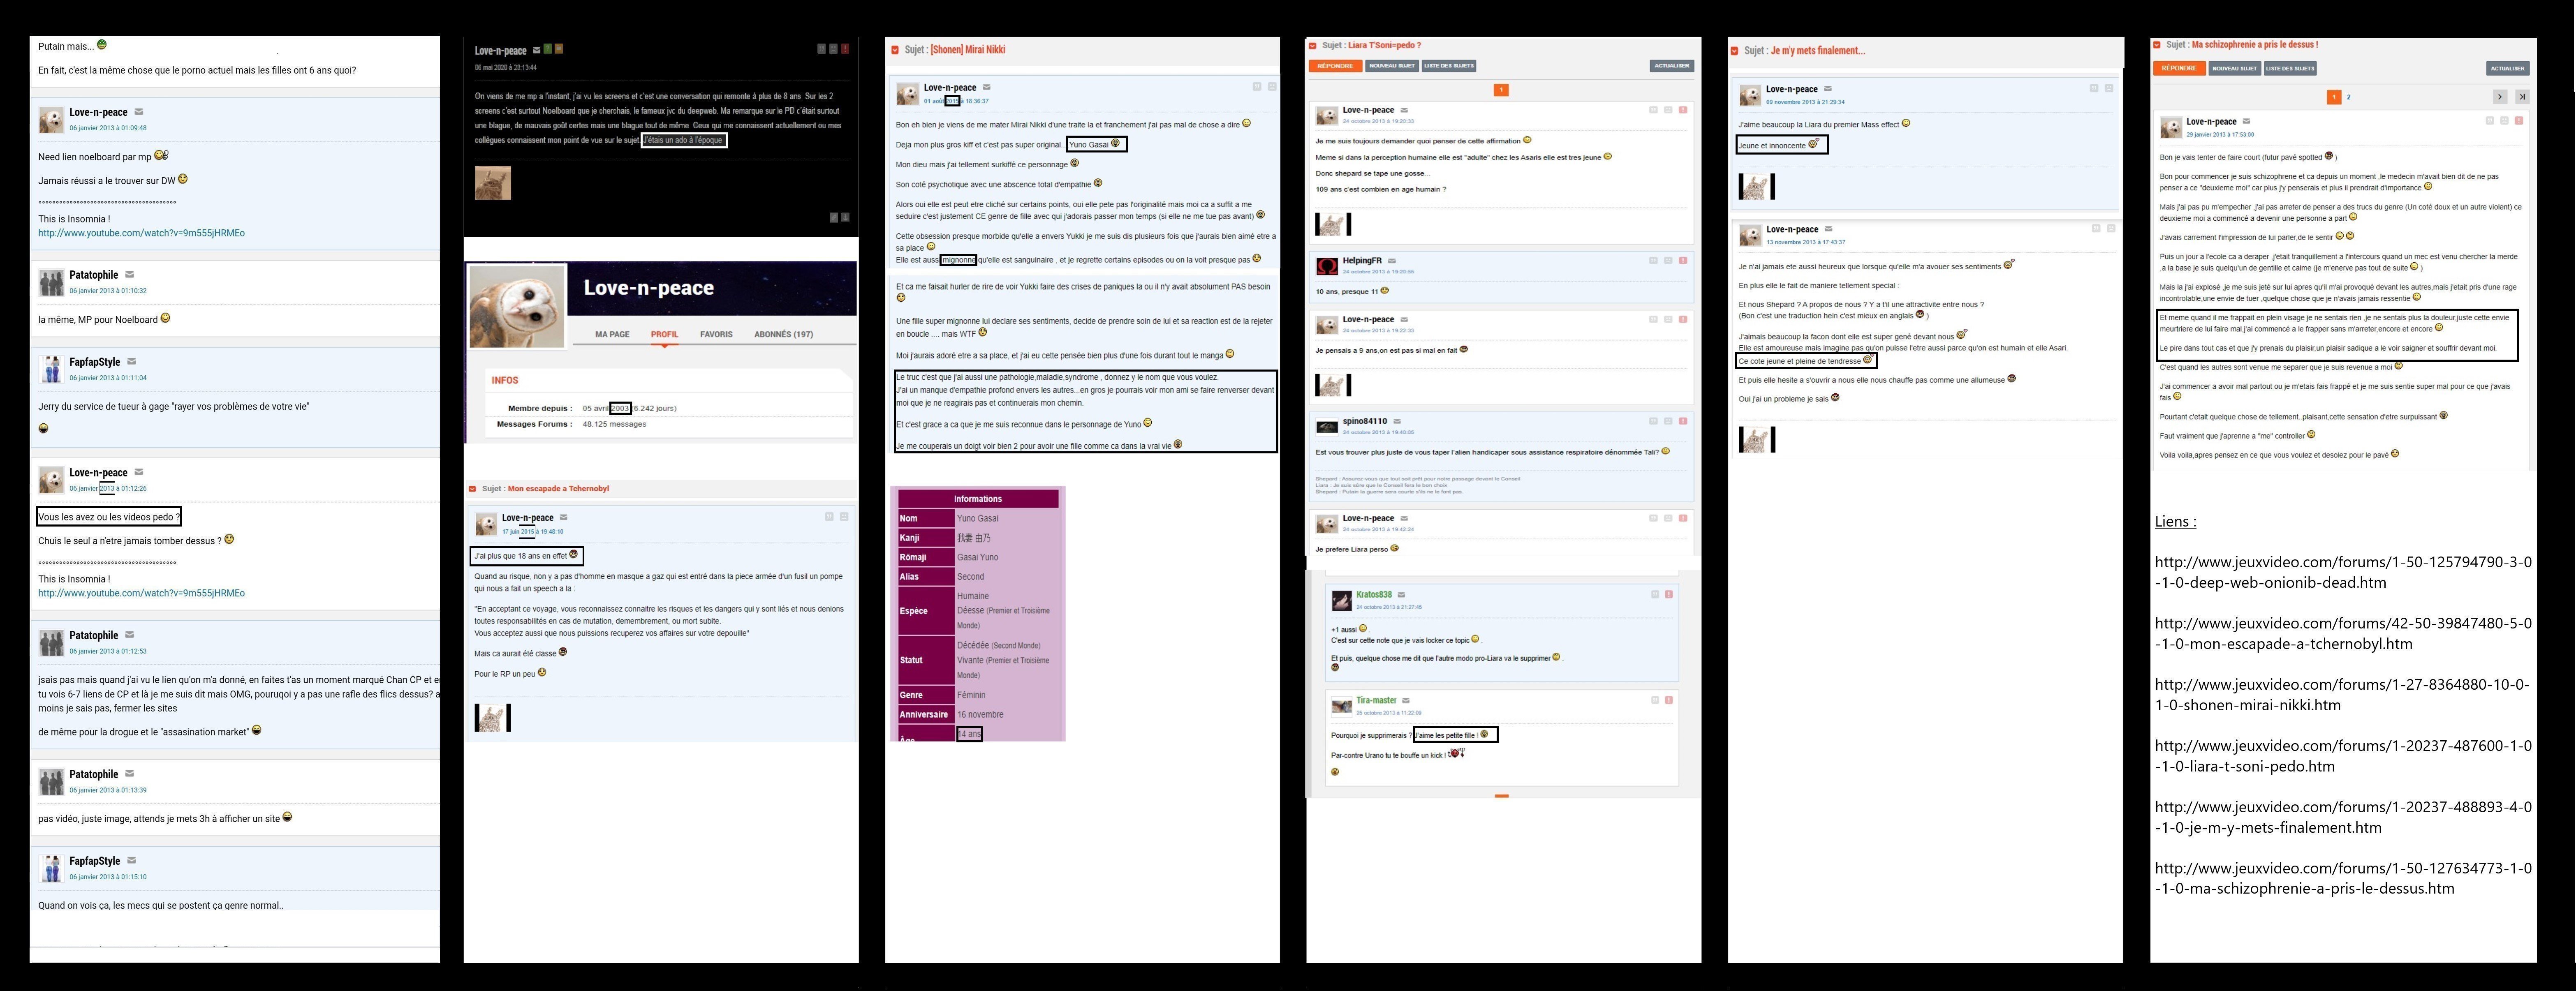Open LISTE DES SUJETS in the Liara T'Soni thread
This screenshot has width=2576, height=991.
pyautogui.click(x=1449, y=66)
